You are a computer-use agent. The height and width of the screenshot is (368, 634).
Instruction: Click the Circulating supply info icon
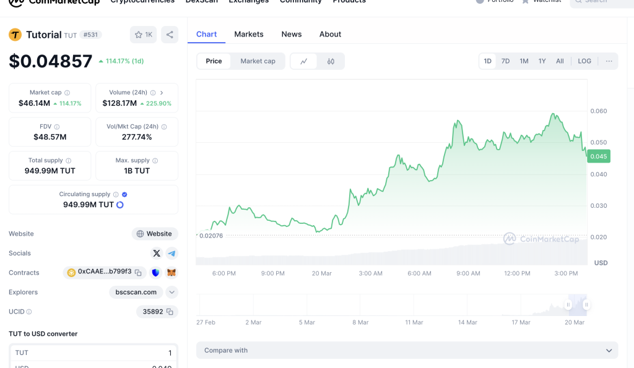tap(116, 194)
